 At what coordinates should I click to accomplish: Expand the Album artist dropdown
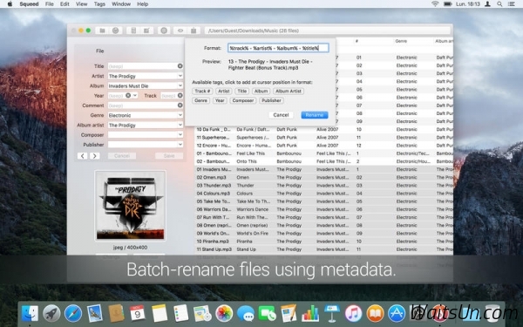[x=180, y=125]
